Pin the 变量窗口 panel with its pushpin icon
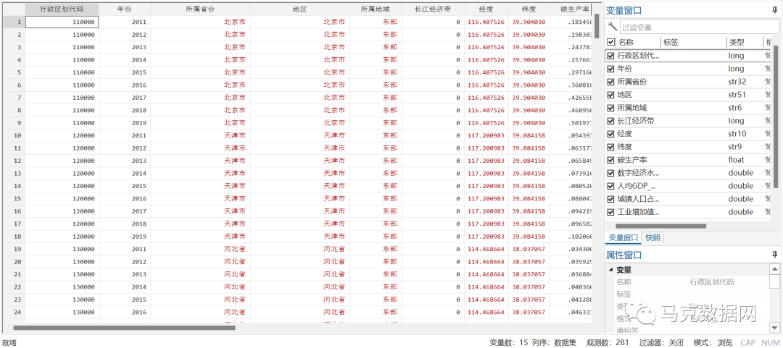Viewport: 783px width, 348px height. (774, 10)
